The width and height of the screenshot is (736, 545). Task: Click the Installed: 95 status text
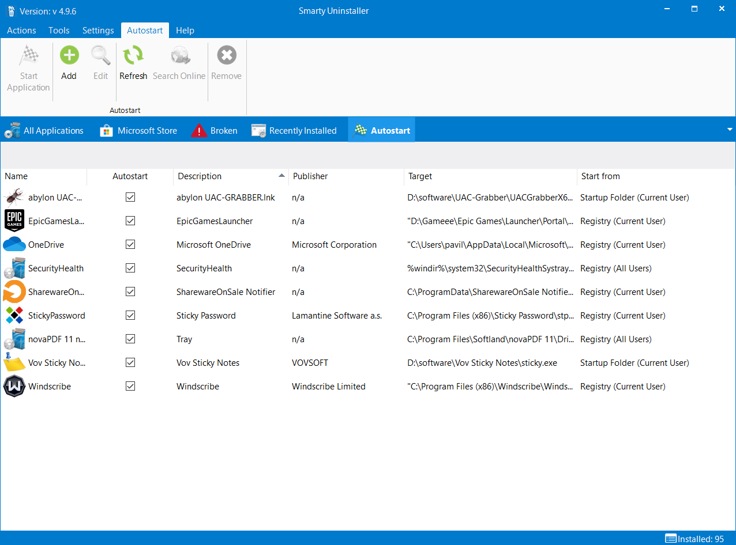click(701, 539)
